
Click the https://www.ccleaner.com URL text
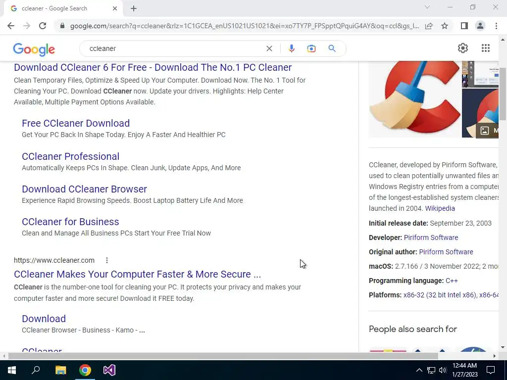click(54, 260)
